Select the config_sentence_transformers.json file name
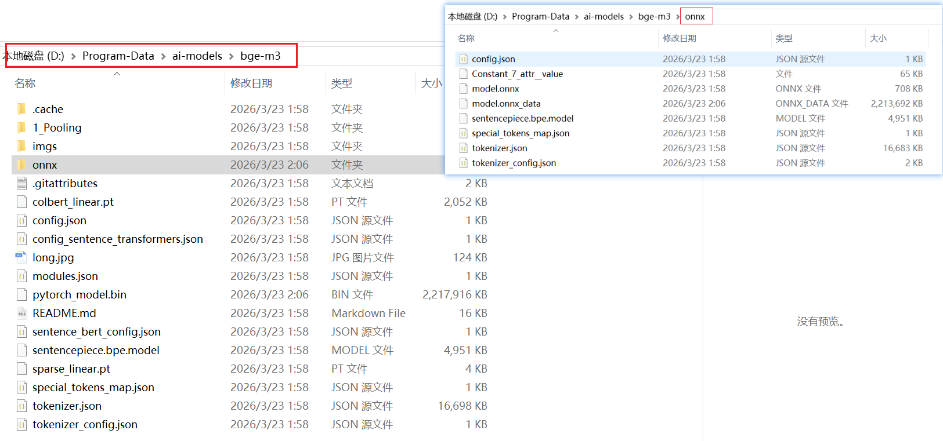 point(118,239)
